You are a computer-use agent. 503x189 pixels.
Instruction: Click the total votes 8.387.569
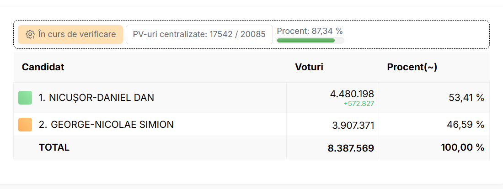tap(351, 148)
